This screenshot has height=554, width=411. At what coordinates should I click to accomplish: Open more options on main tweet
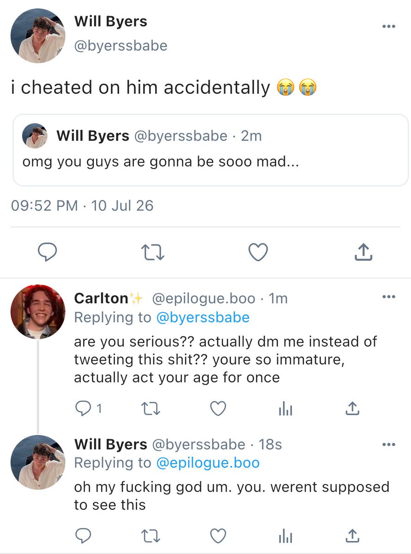click(389, 26)
